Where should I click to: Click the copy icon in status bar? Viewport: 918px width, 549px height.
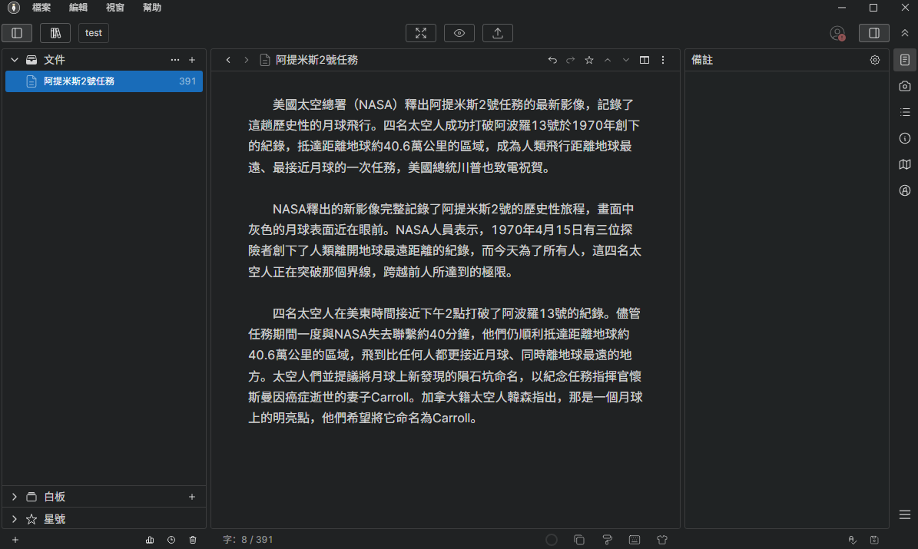[x=579, y=540]
